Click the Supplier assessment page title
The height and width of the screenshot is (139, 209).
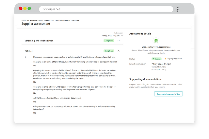coord(36,24)
